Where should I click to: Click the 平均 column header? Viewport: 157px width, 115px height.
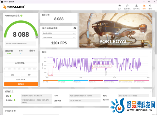21,51
